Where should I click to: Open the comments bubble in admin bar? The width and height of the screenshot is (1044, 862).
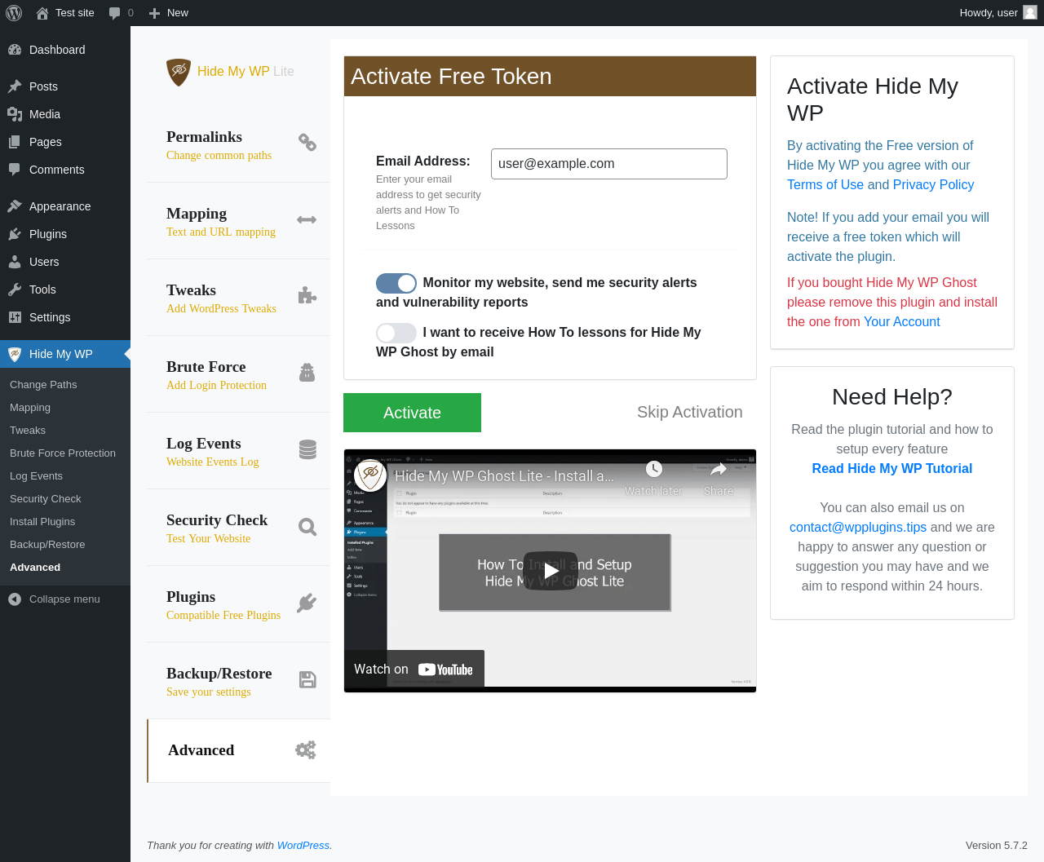click(114, 13)
